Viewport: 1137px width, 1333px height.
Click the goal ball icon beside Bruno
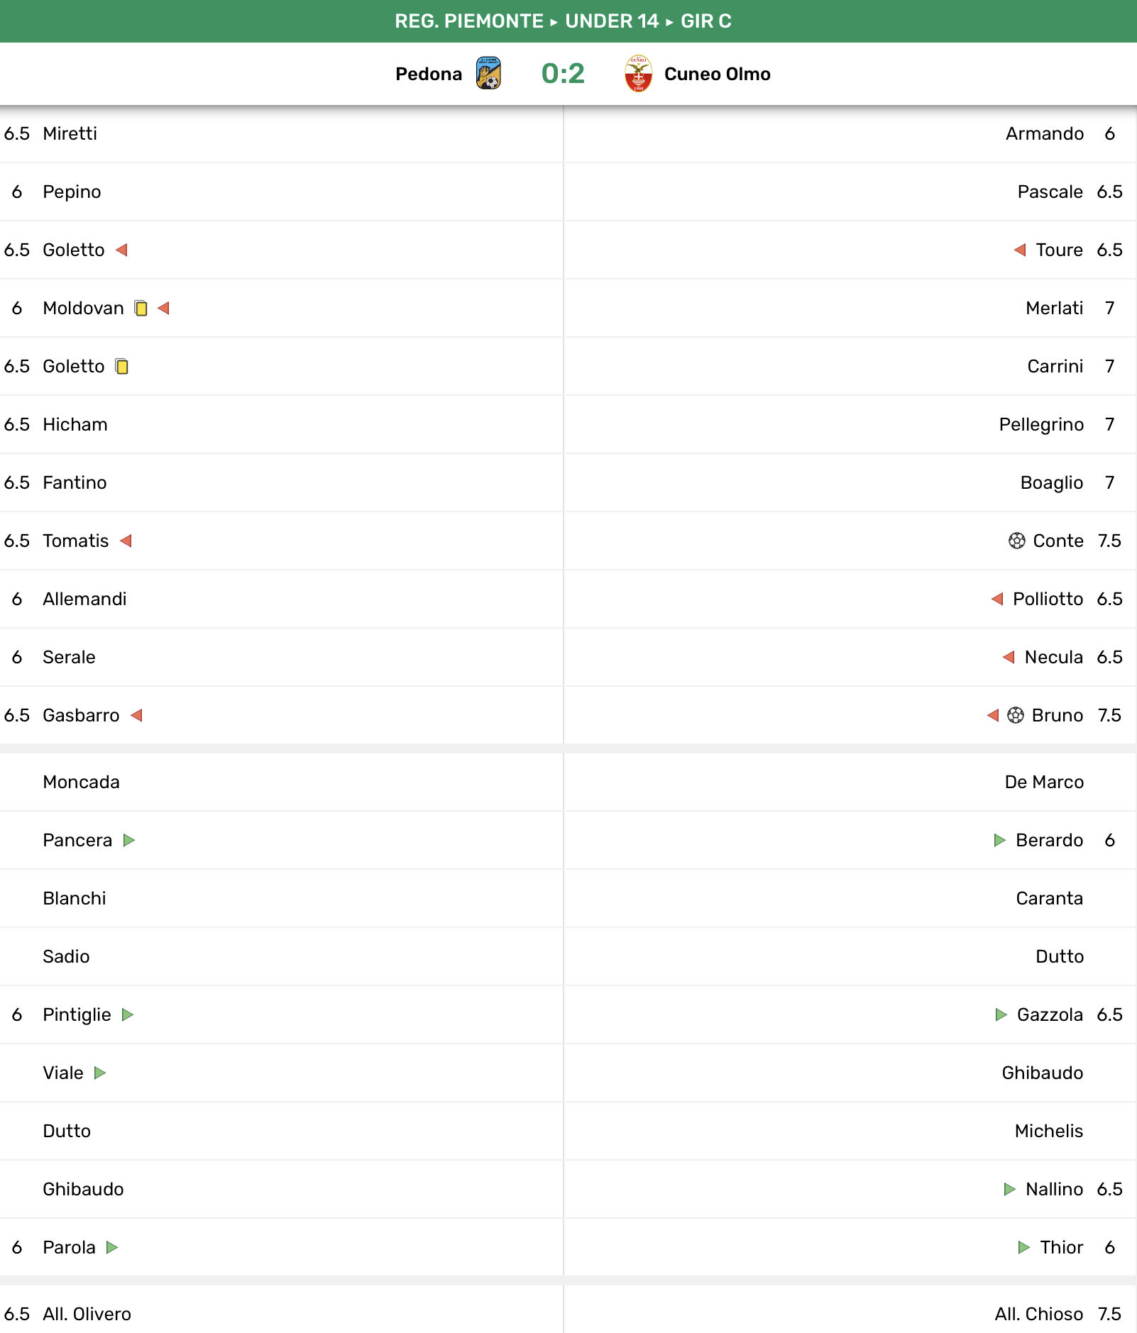(x=1016, y=715)
